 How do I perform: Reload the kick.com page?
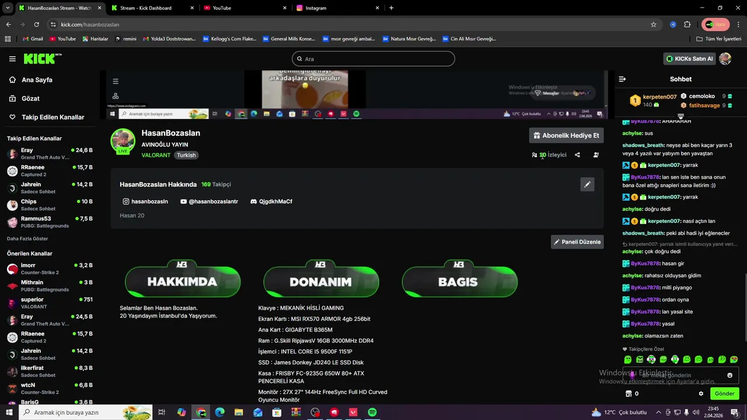pyautogui.click(x=36, y=24)
